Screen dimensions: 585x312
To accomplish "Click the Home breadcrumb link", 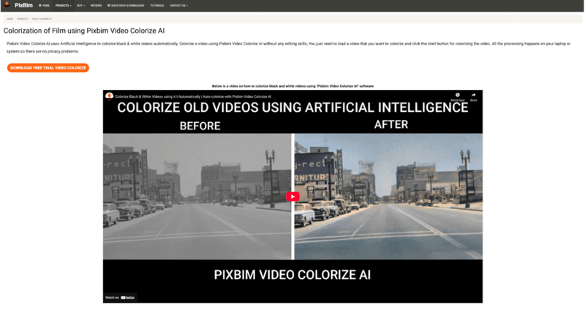I will 10,18.
